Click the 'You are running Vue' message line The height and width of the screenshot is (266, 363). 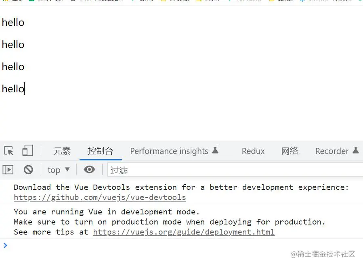[x=107, y=212]
